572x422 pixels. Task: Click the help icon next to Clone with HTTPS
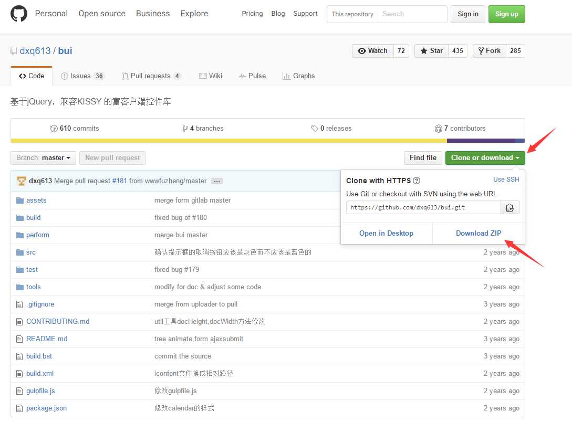click(416, 181)
